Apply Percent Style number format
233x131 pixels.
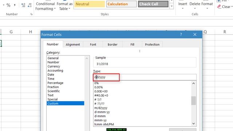tap(8, 5)
